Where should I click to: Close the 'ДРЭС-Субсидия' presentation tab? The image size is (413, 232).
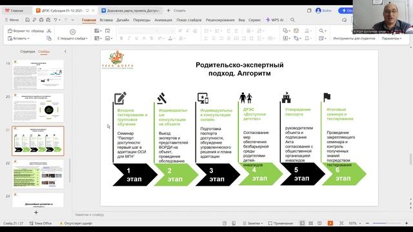pyautogui.click(x=93, y=10)
